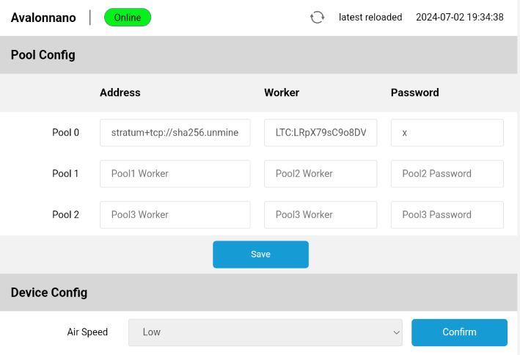Open the Air Speed dropdown
Image resolution: width=520 pixels, height=355 pixels.
pos(266,332)
